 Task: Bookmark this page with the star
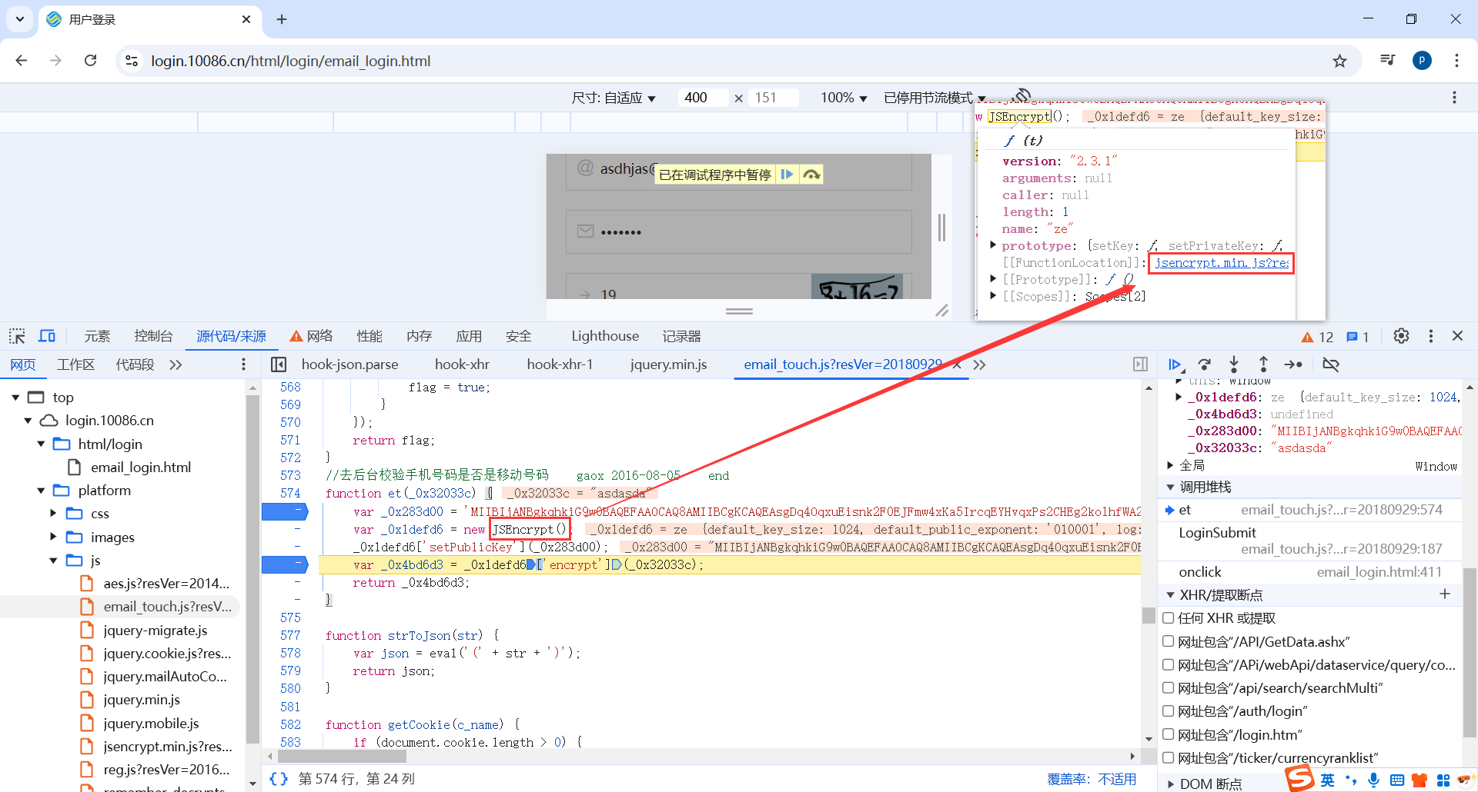pyautogui.click(x=1340, y=61)
